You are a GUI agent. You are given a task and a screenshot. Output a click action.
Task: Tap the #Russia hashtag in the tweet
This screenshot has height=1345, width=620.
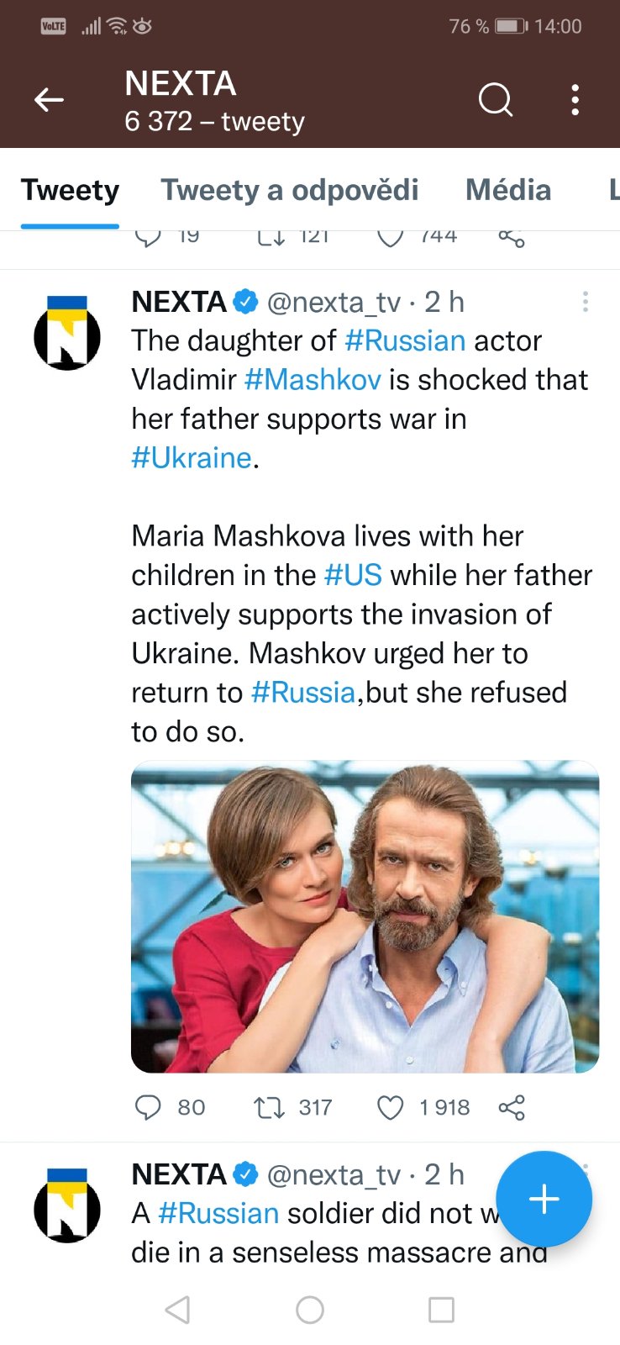coord(303,693)
